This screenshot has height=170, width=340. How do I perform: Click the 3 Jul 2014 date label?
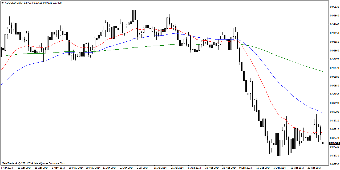142,168
